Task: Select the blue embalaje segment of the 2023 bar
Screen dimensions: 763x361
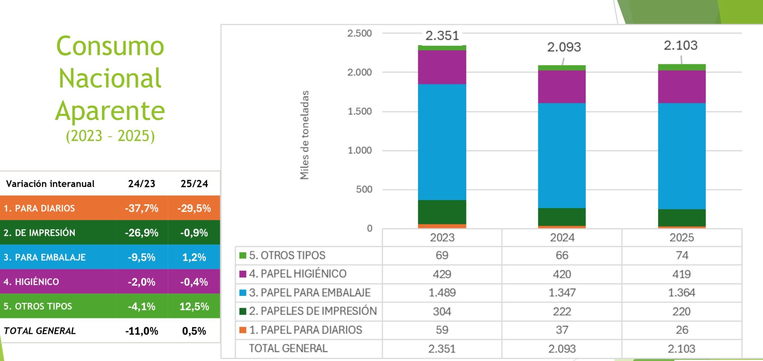Action: pyautogui.click(x=442, y=142)
